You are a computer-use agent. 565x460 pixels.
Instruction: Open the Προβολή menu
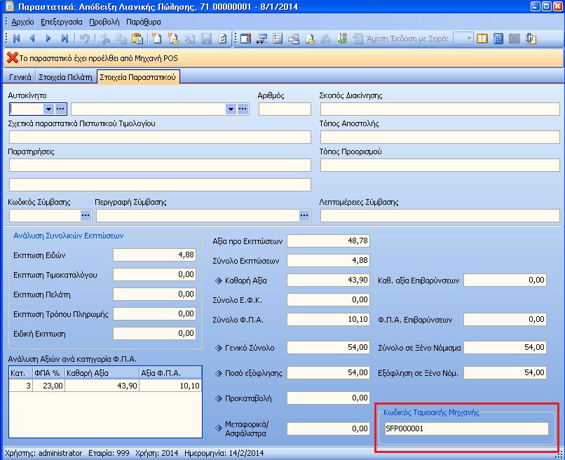pyautogui.click(x=104, y=22)
